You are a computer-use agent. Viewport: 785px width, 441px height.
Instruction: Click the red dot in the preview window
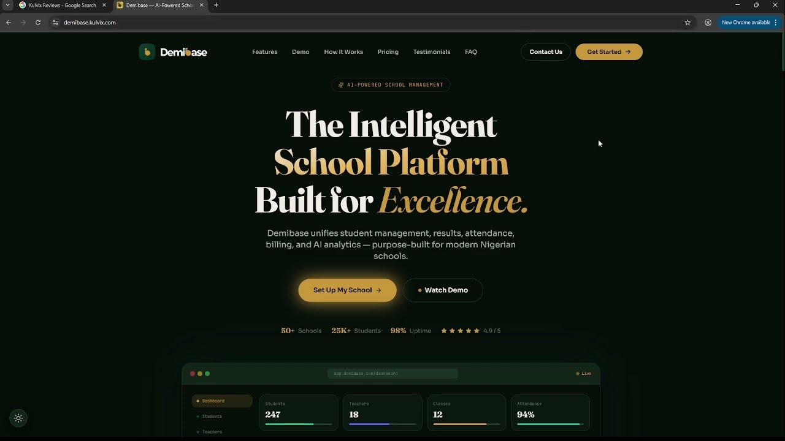click(193, 374)
